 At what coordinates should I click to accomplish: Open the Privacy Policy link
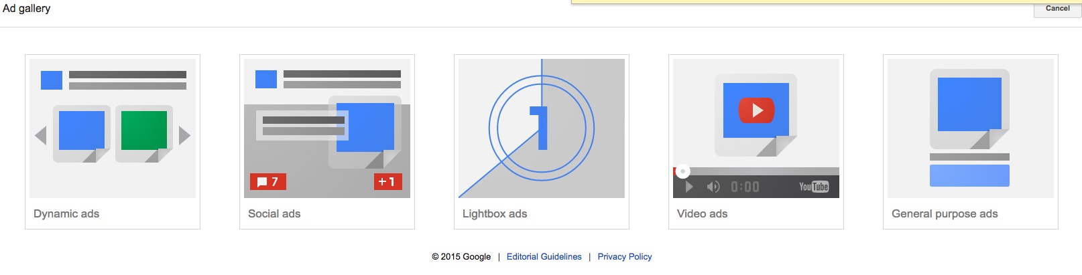tap(624, 257)
